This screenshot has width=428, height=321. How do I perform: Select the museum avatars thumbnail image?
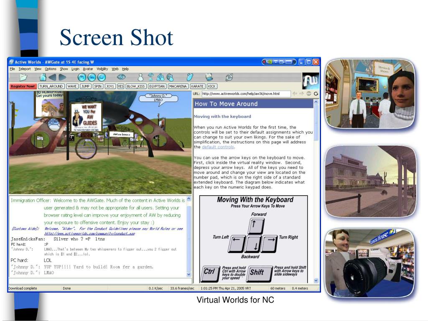370,94
